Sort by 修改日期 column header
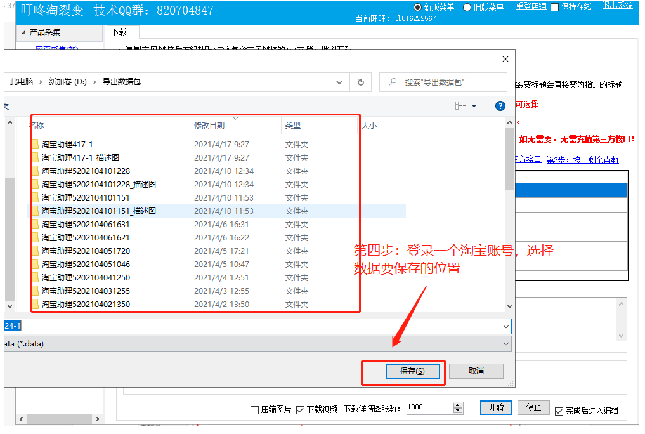 point(209,125)
